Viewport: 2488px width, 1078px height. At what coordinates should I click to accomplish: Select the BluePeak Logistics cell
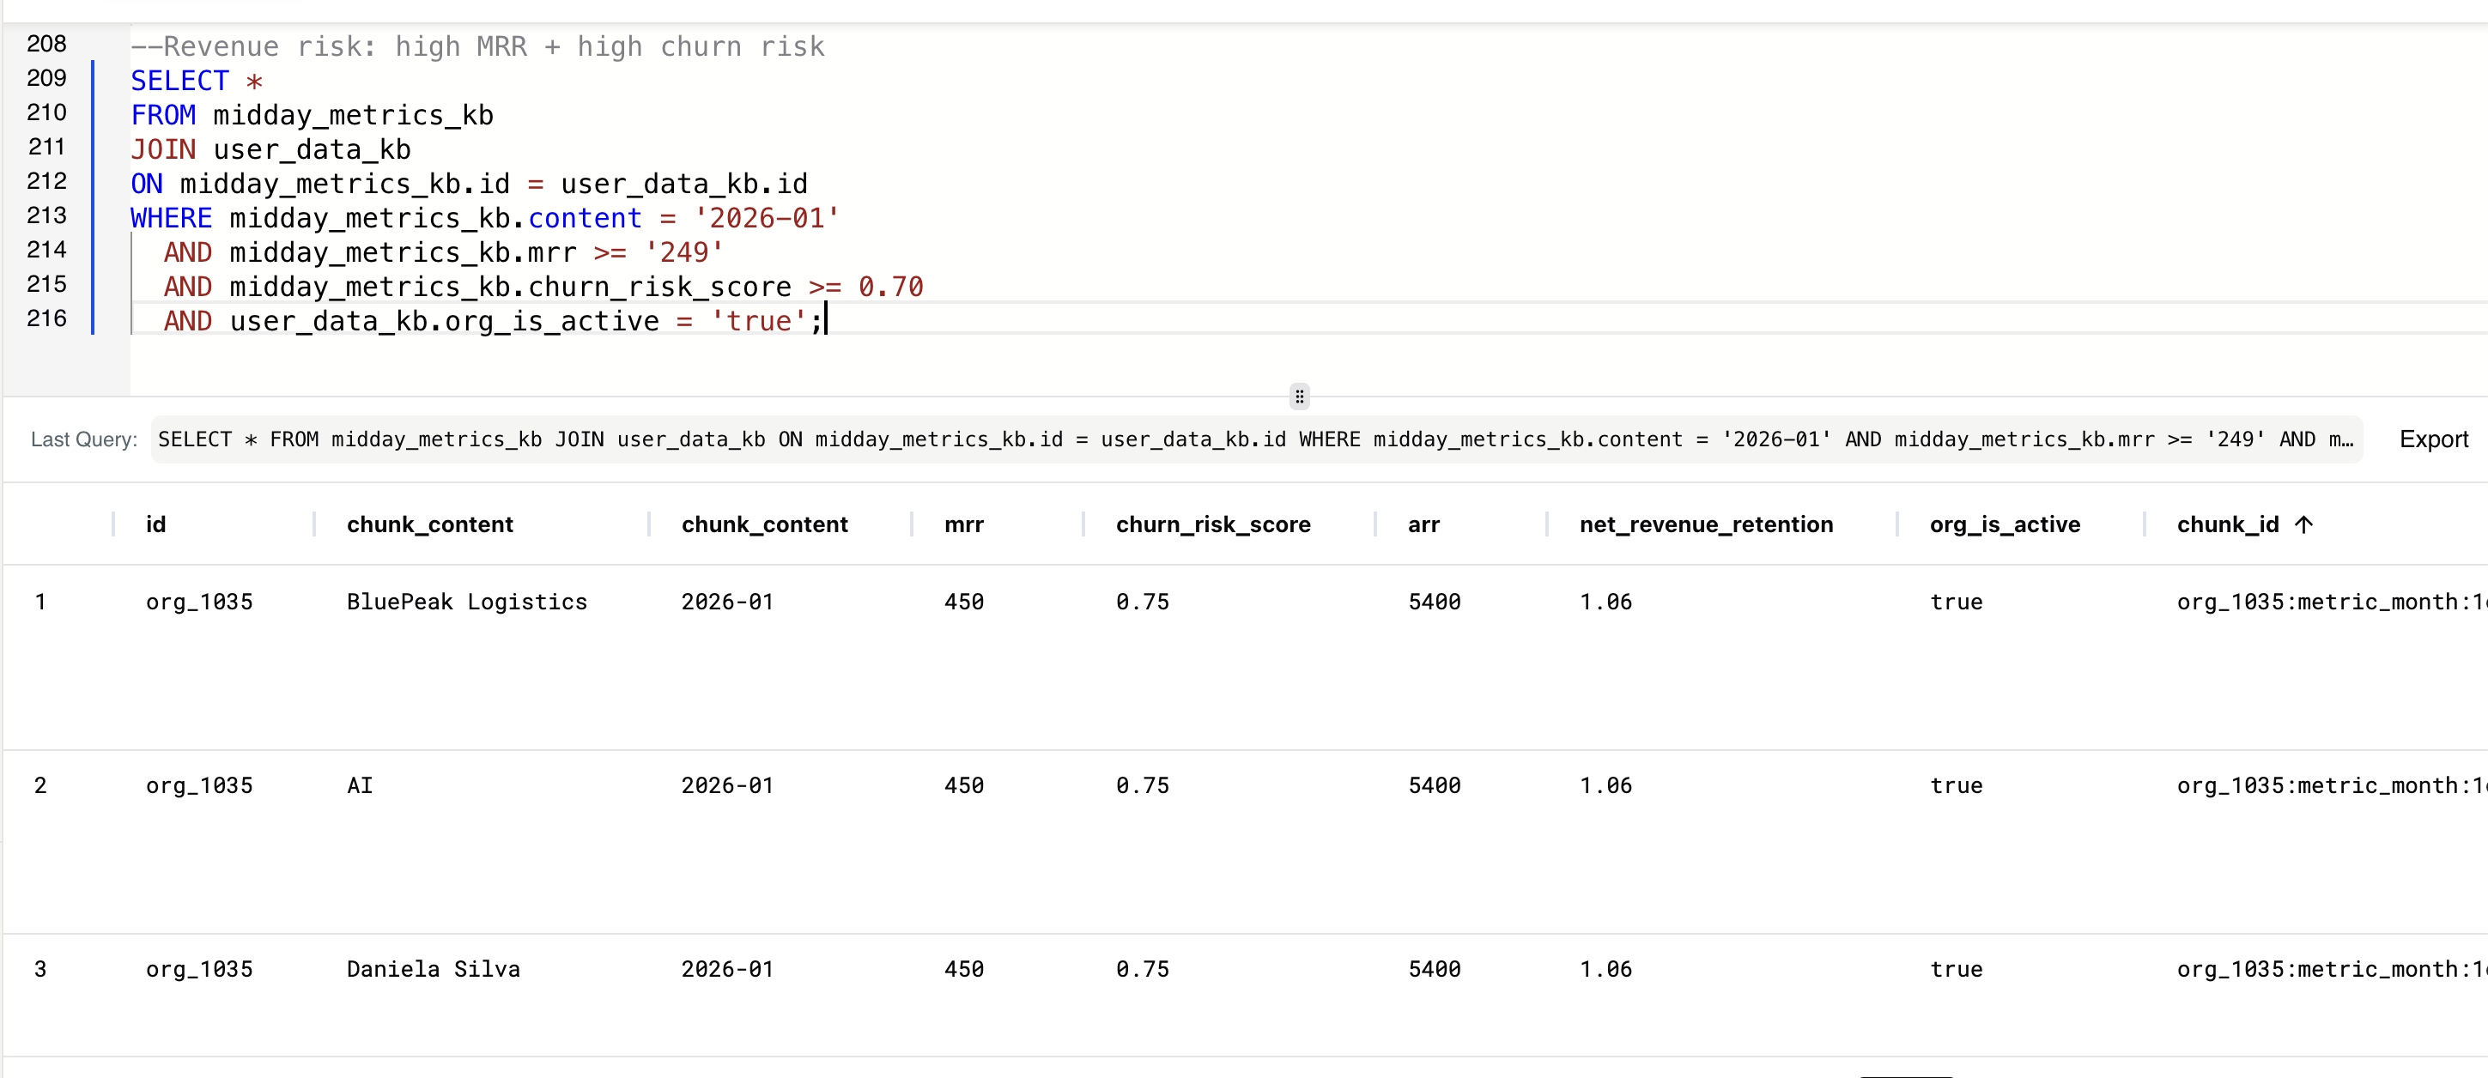click(x=466, y=602)
